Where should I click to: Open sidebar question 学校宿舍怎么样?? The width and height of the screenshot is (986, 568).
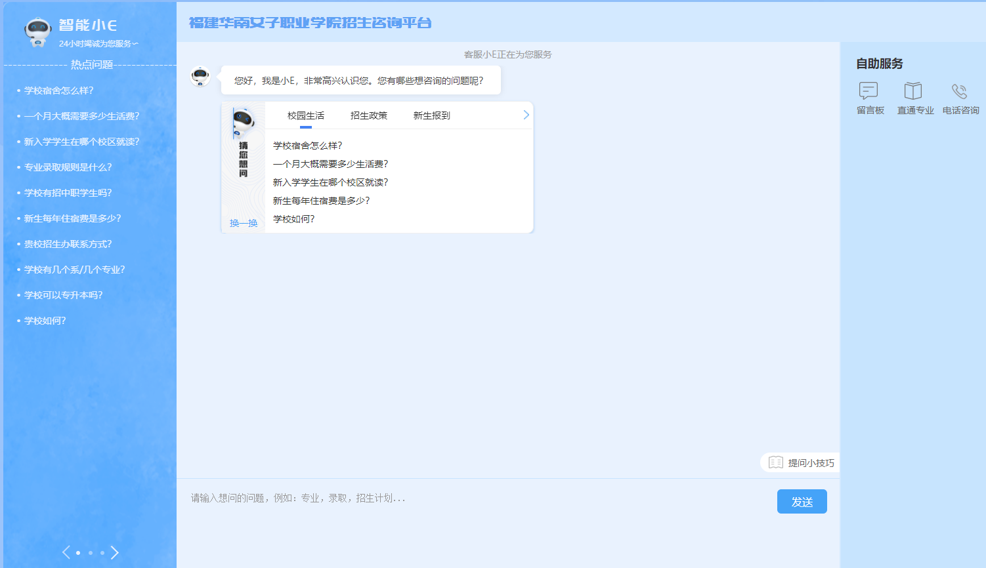(x=59, y=91)
